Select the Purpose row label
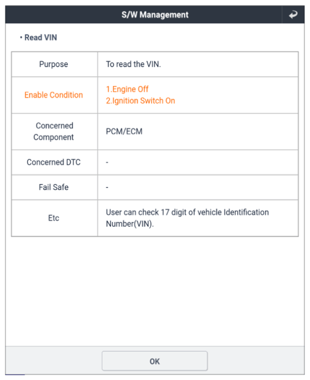This screenshot has height=380, width=310. pos(53,64)
